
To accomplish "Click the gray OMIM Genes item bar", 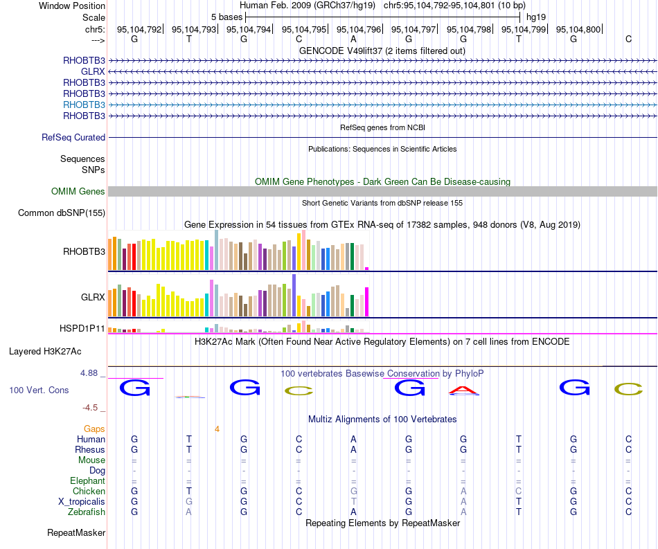I will (382, 191).
